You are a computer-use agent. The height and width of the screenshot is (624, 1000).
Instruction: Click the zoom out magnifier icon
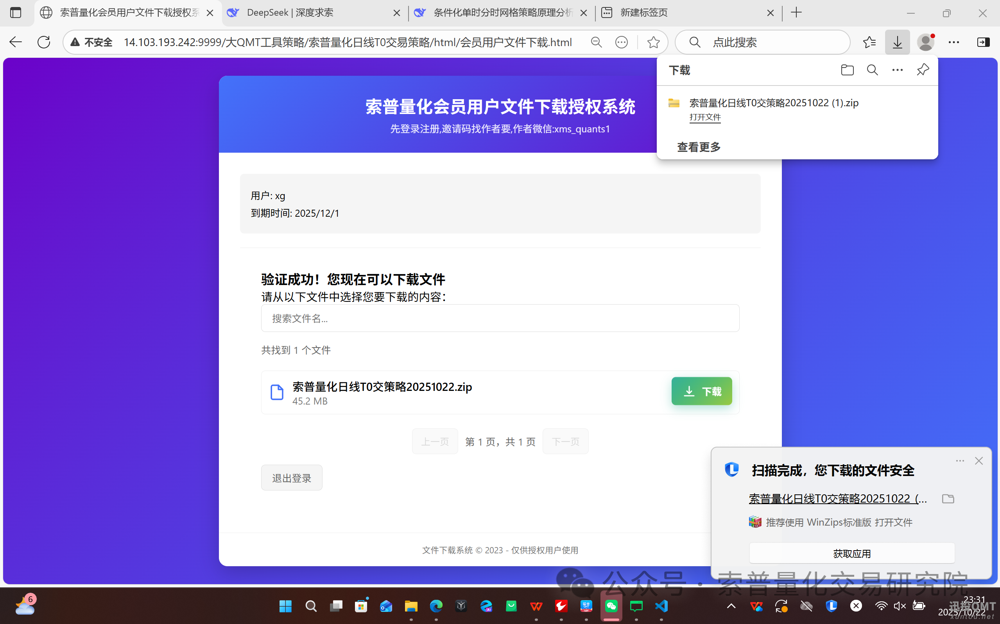tap(596, 42)
